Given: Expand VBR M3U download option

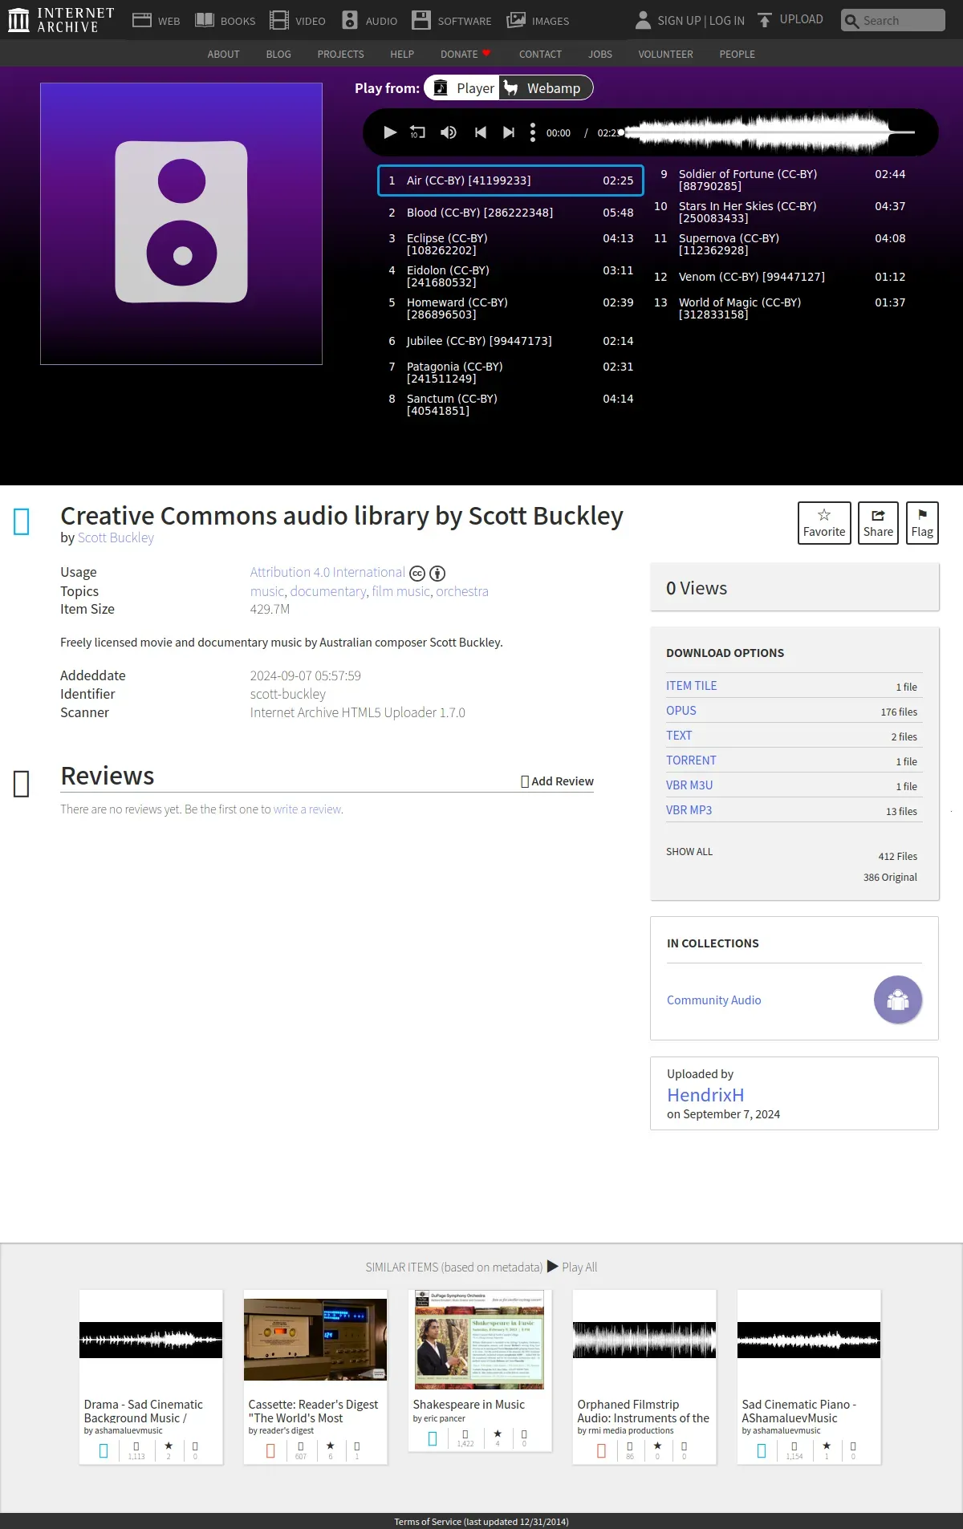Looking at the screenshot, I should pos(689,785).
